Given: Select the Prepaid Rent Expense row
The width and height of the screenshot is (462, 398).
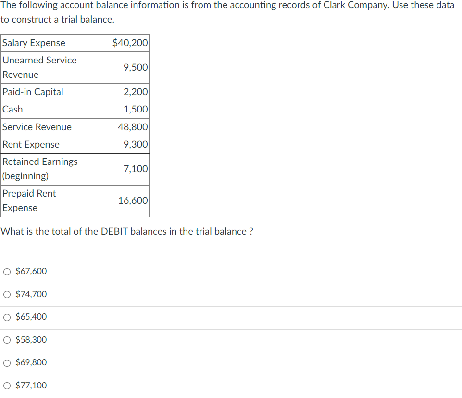Looking at the screenshot, I should 29,200.
